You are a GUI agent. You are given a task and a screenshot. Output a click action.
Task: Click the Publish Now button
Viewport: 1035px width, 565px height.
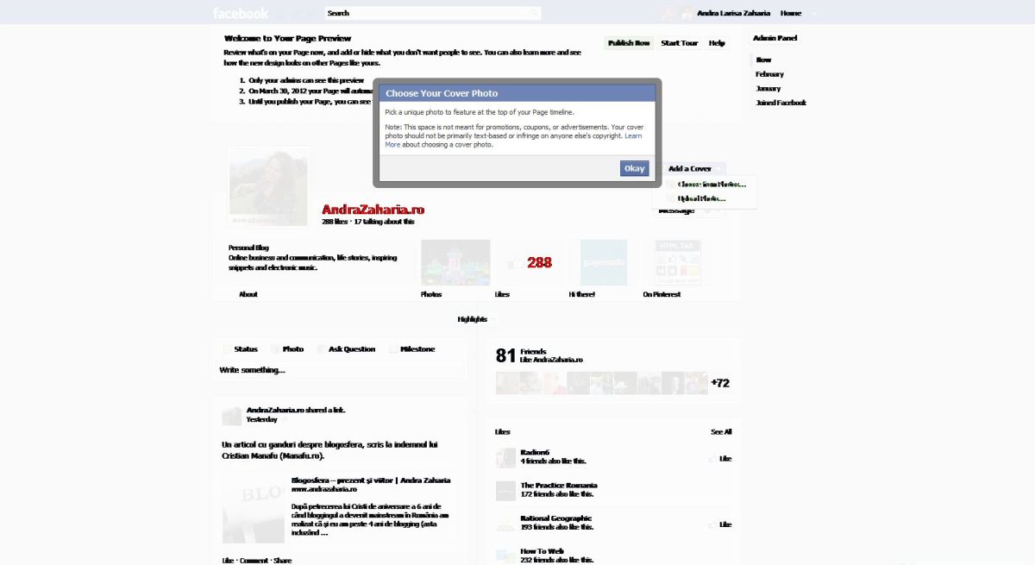(x=629, y=43)
